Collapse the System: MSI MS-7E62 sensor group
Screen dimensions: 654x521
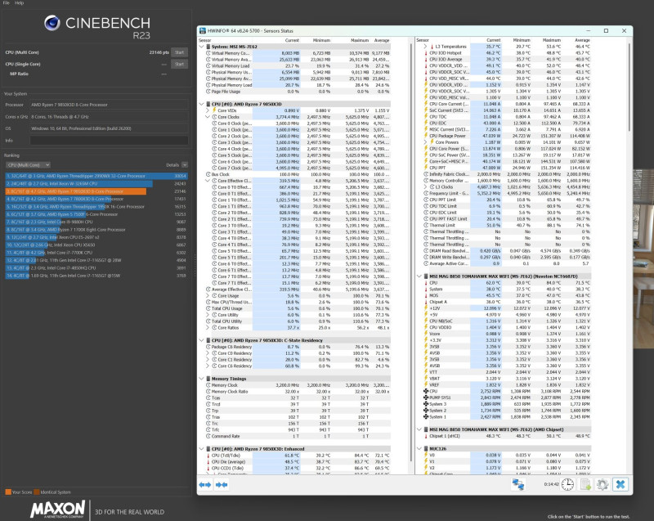click(x=202, y=47)
